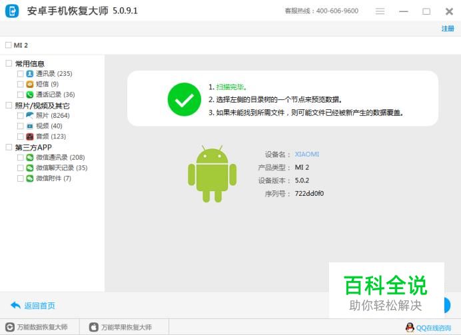
Task: Tick the 通讯录 (235) checkbox
Action: [20, 73]
